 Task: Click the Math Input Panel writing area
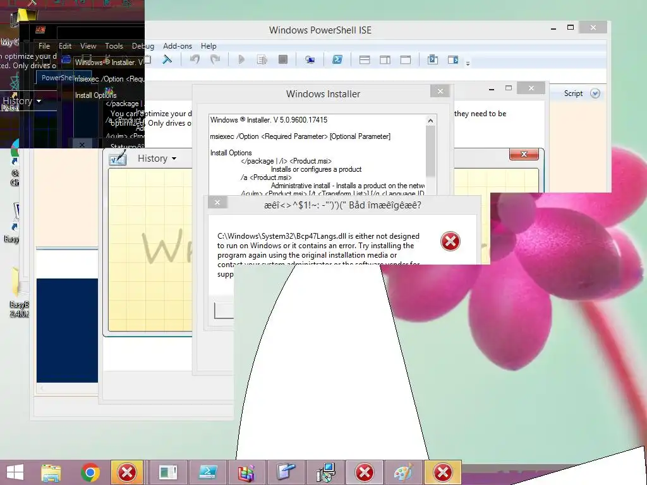click(150, 249)
